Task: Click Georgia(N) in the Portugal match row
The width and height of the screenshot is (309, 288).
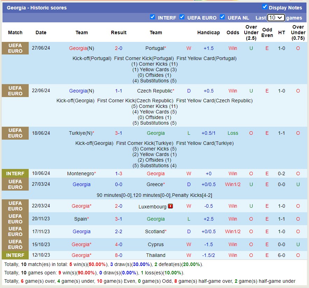Action: coord(82,48)
